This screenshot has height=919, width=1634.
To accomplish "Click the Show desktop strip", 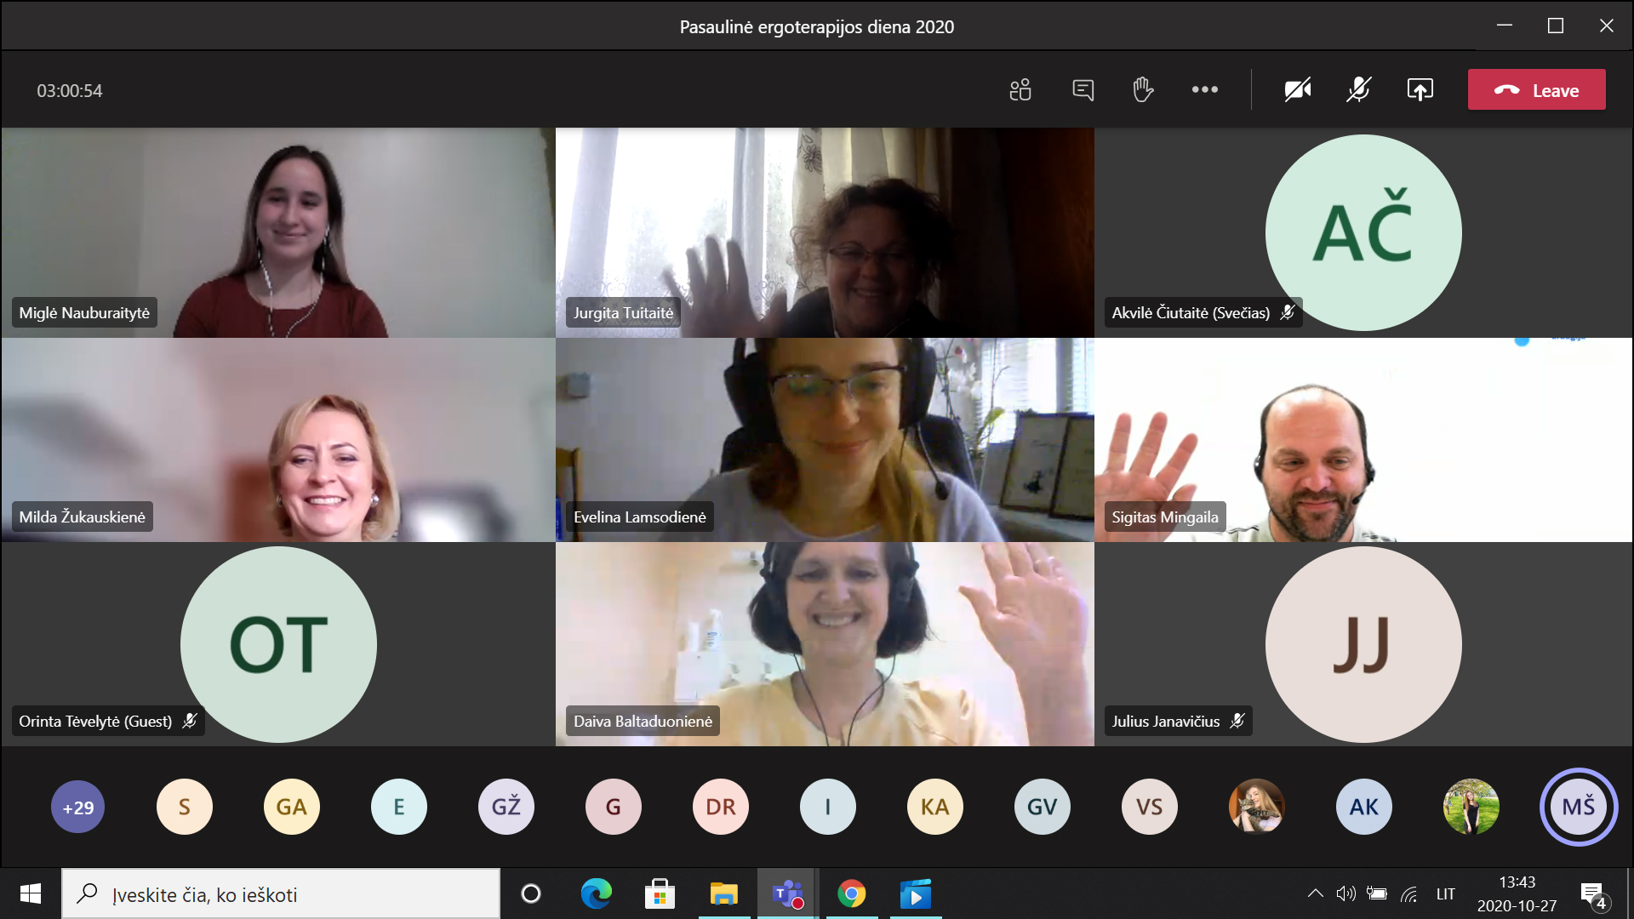I will coord(1629,893).
